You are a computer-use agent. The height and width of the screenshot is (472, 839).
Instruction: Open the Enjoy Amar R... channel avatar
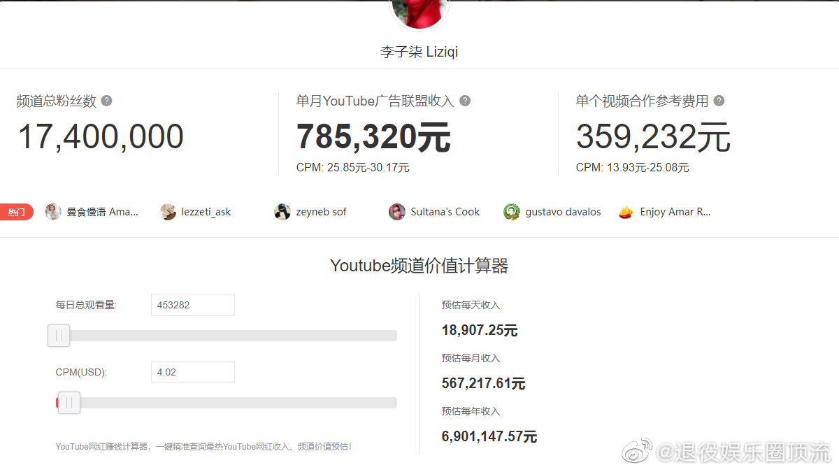626,212
